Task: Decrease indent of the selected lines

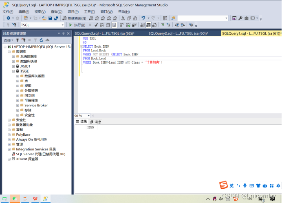Action: pos(177,25)
